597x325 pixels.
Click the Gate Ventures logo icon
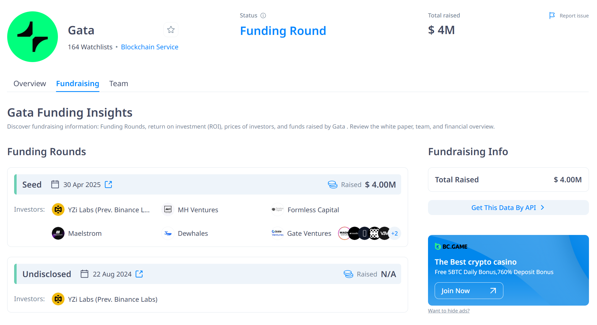(277, 233)
